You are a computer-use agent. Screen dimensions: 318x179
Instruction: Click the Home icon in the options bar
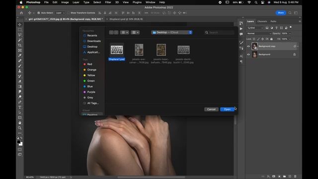tap(21, 13)
